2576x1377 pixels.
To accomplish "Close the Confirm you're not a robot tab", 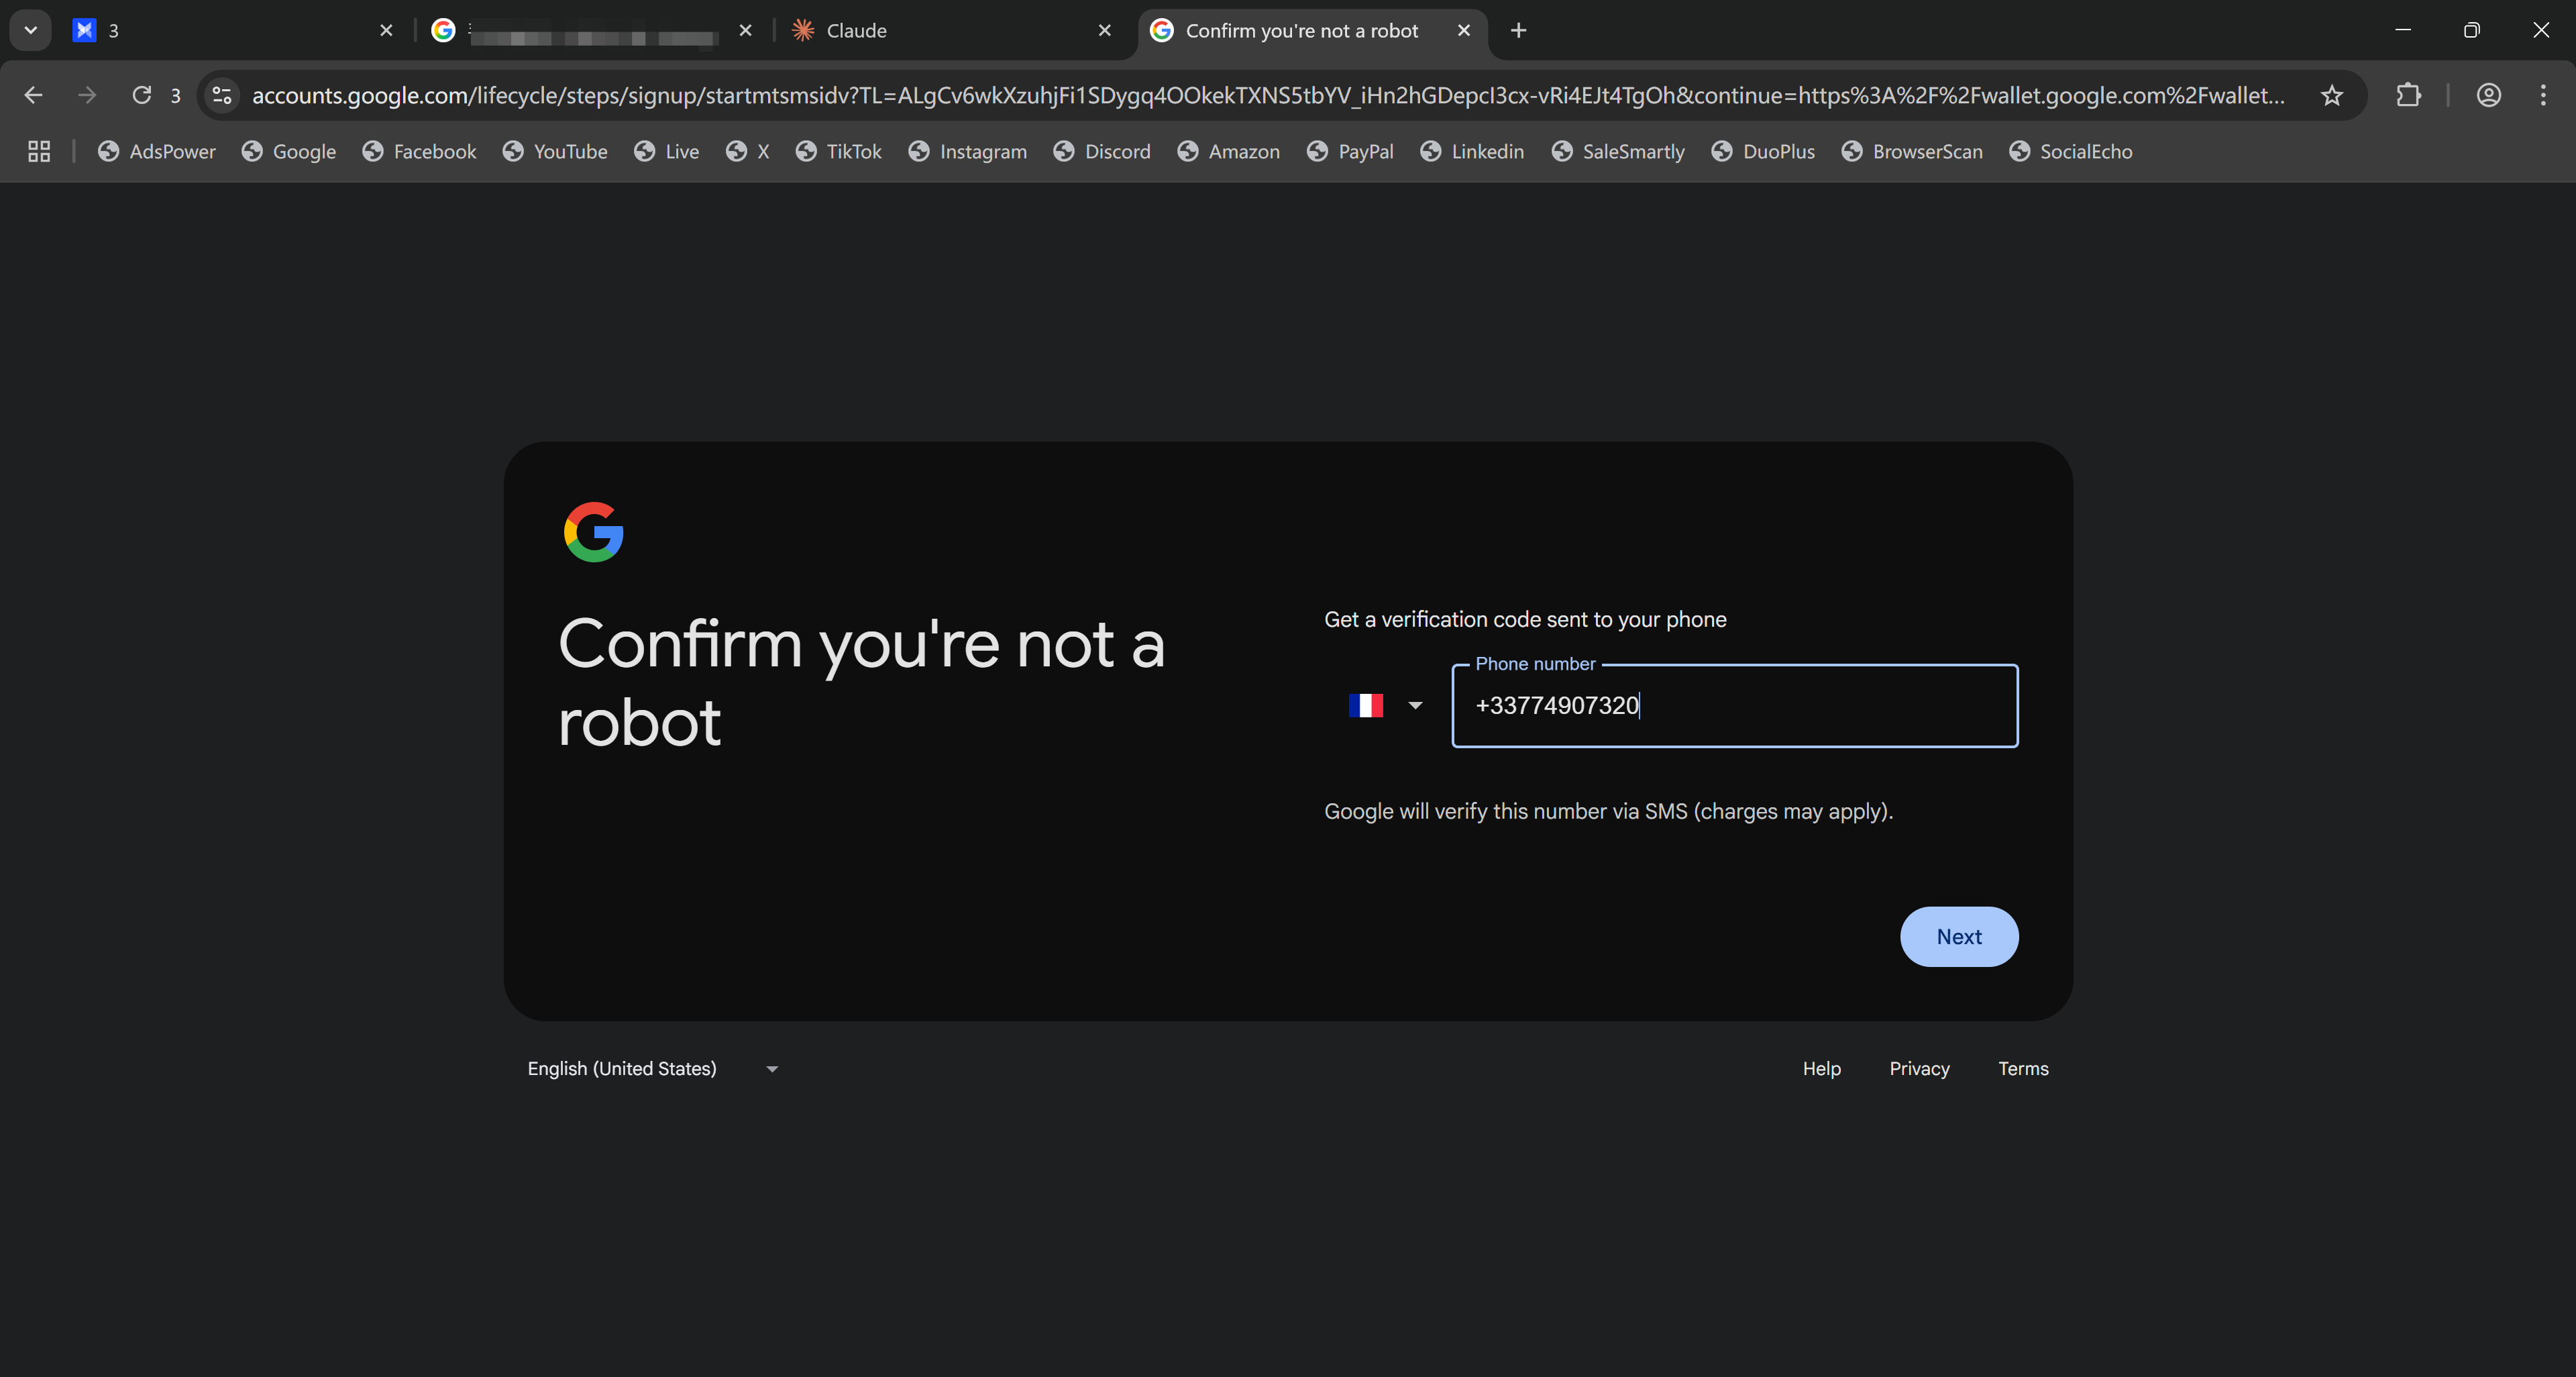I will tap(1464, 30).
